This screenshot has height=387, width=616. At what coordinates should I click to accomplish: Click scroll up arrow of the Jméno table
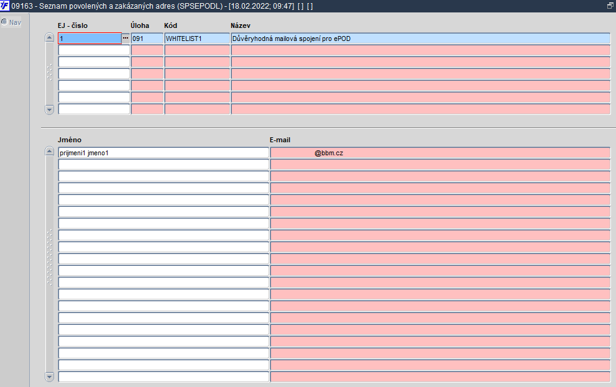click(x=50, y=152)
